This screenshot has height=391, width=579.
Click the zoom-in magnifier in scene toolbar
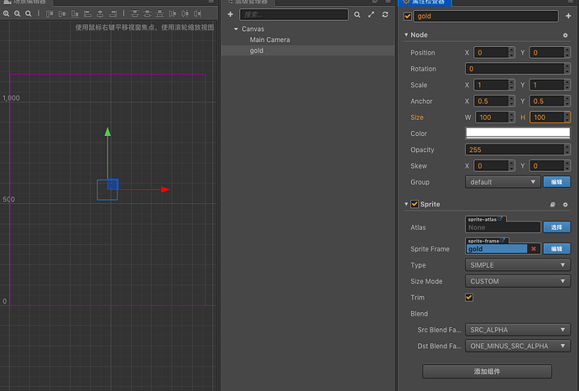6,14
